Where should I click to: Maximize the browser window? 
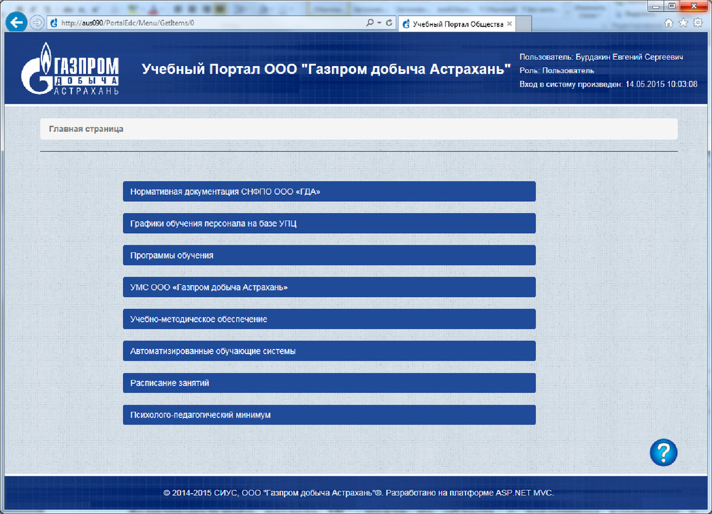tap(672, 6)
